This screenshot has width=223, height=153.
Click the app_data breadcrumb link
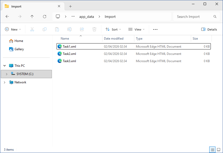pyautogui.click(x=87, y=17)
